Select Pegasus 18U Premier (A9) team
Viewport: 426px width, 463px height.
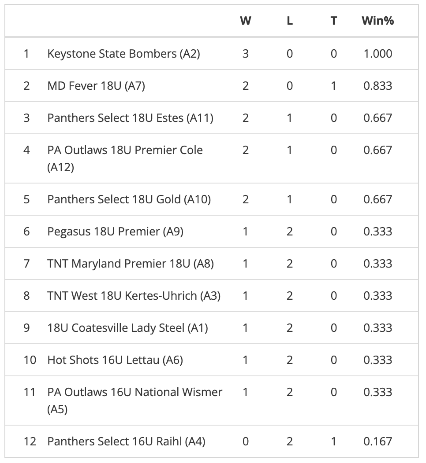pos(115,231)
